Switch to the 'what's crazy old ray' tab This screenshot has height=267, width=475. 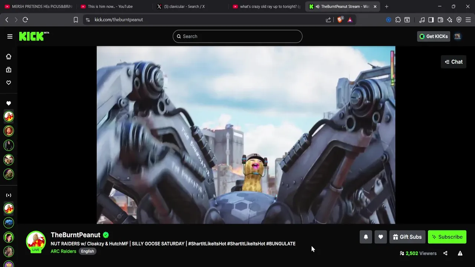[266, 6]
